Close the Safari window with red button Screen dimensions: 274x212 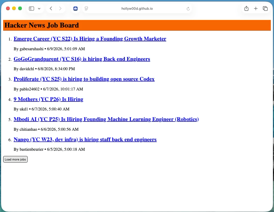click(8, 9)
